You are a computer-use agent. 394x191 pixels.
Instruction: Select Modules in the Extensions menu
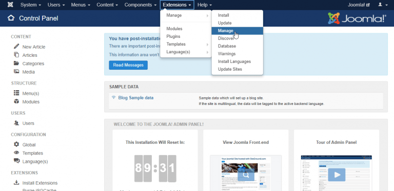pos(186,29)
